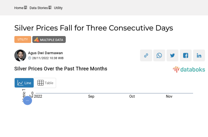Click the databoks logo
The image size is (208, 137).
(x=189, y=69)
